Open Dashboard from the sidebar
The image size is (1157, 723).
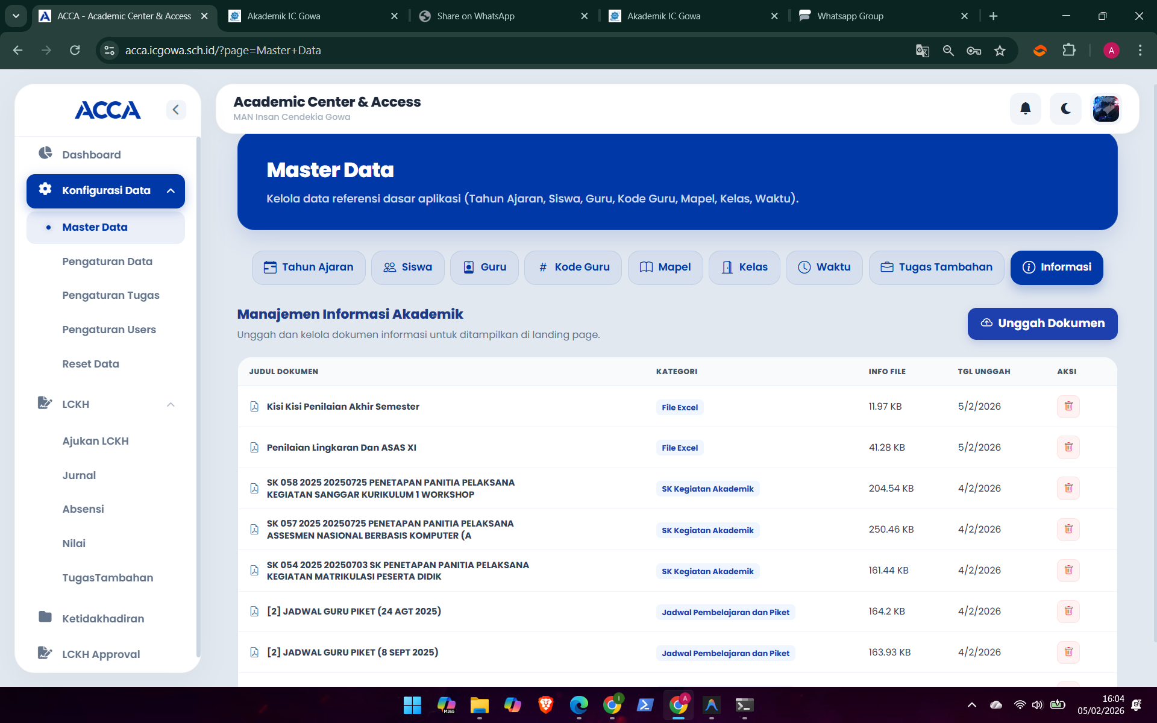coord(92,155)
